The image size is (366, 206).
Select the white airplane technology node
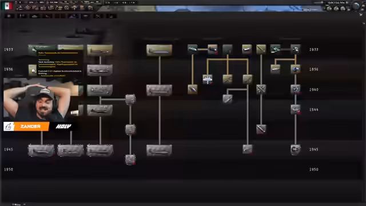pos(207,79)
